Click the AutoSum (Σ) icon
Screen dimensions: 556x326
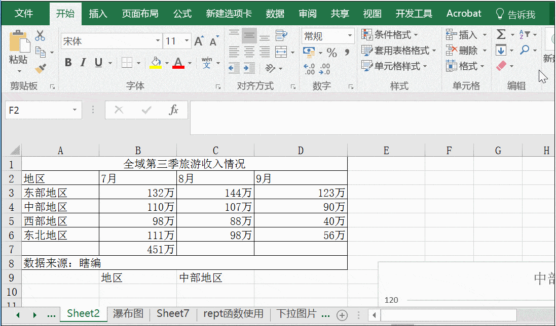pyautogui.click(x=501, y=33)
